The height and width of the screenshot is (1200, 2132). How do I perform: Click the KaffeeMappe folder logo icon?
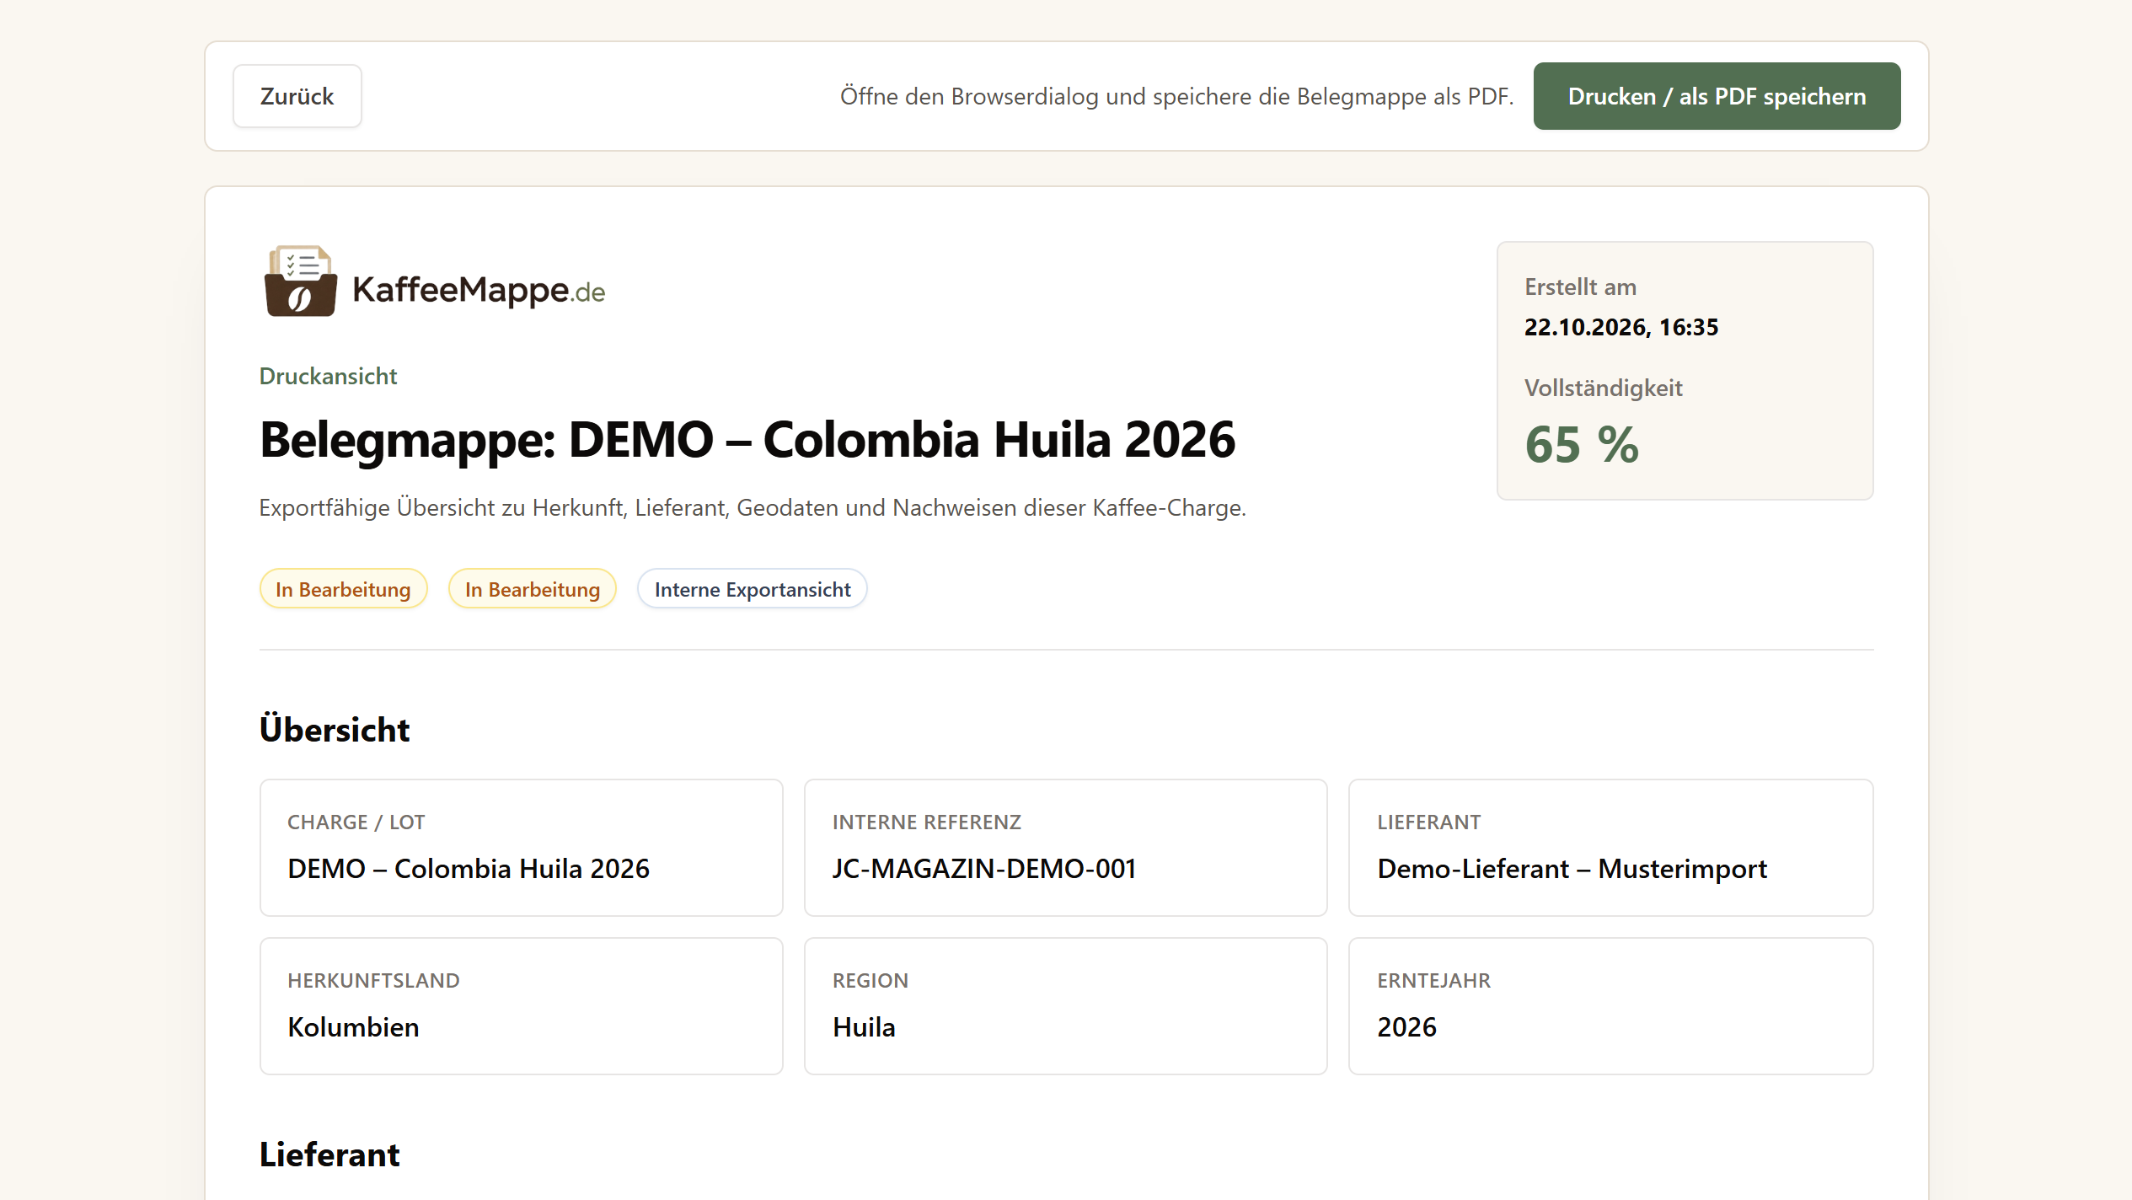tap(301, 281)
